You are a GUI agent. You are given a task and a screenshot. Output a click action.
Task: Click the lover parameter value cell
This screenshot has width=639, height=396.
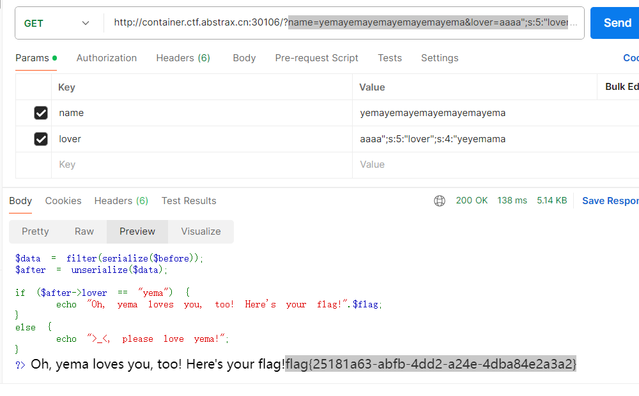pos(473,139)
